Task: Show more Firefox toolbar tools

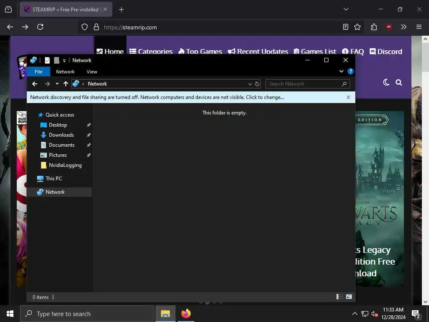Action: tap(403, 27)
